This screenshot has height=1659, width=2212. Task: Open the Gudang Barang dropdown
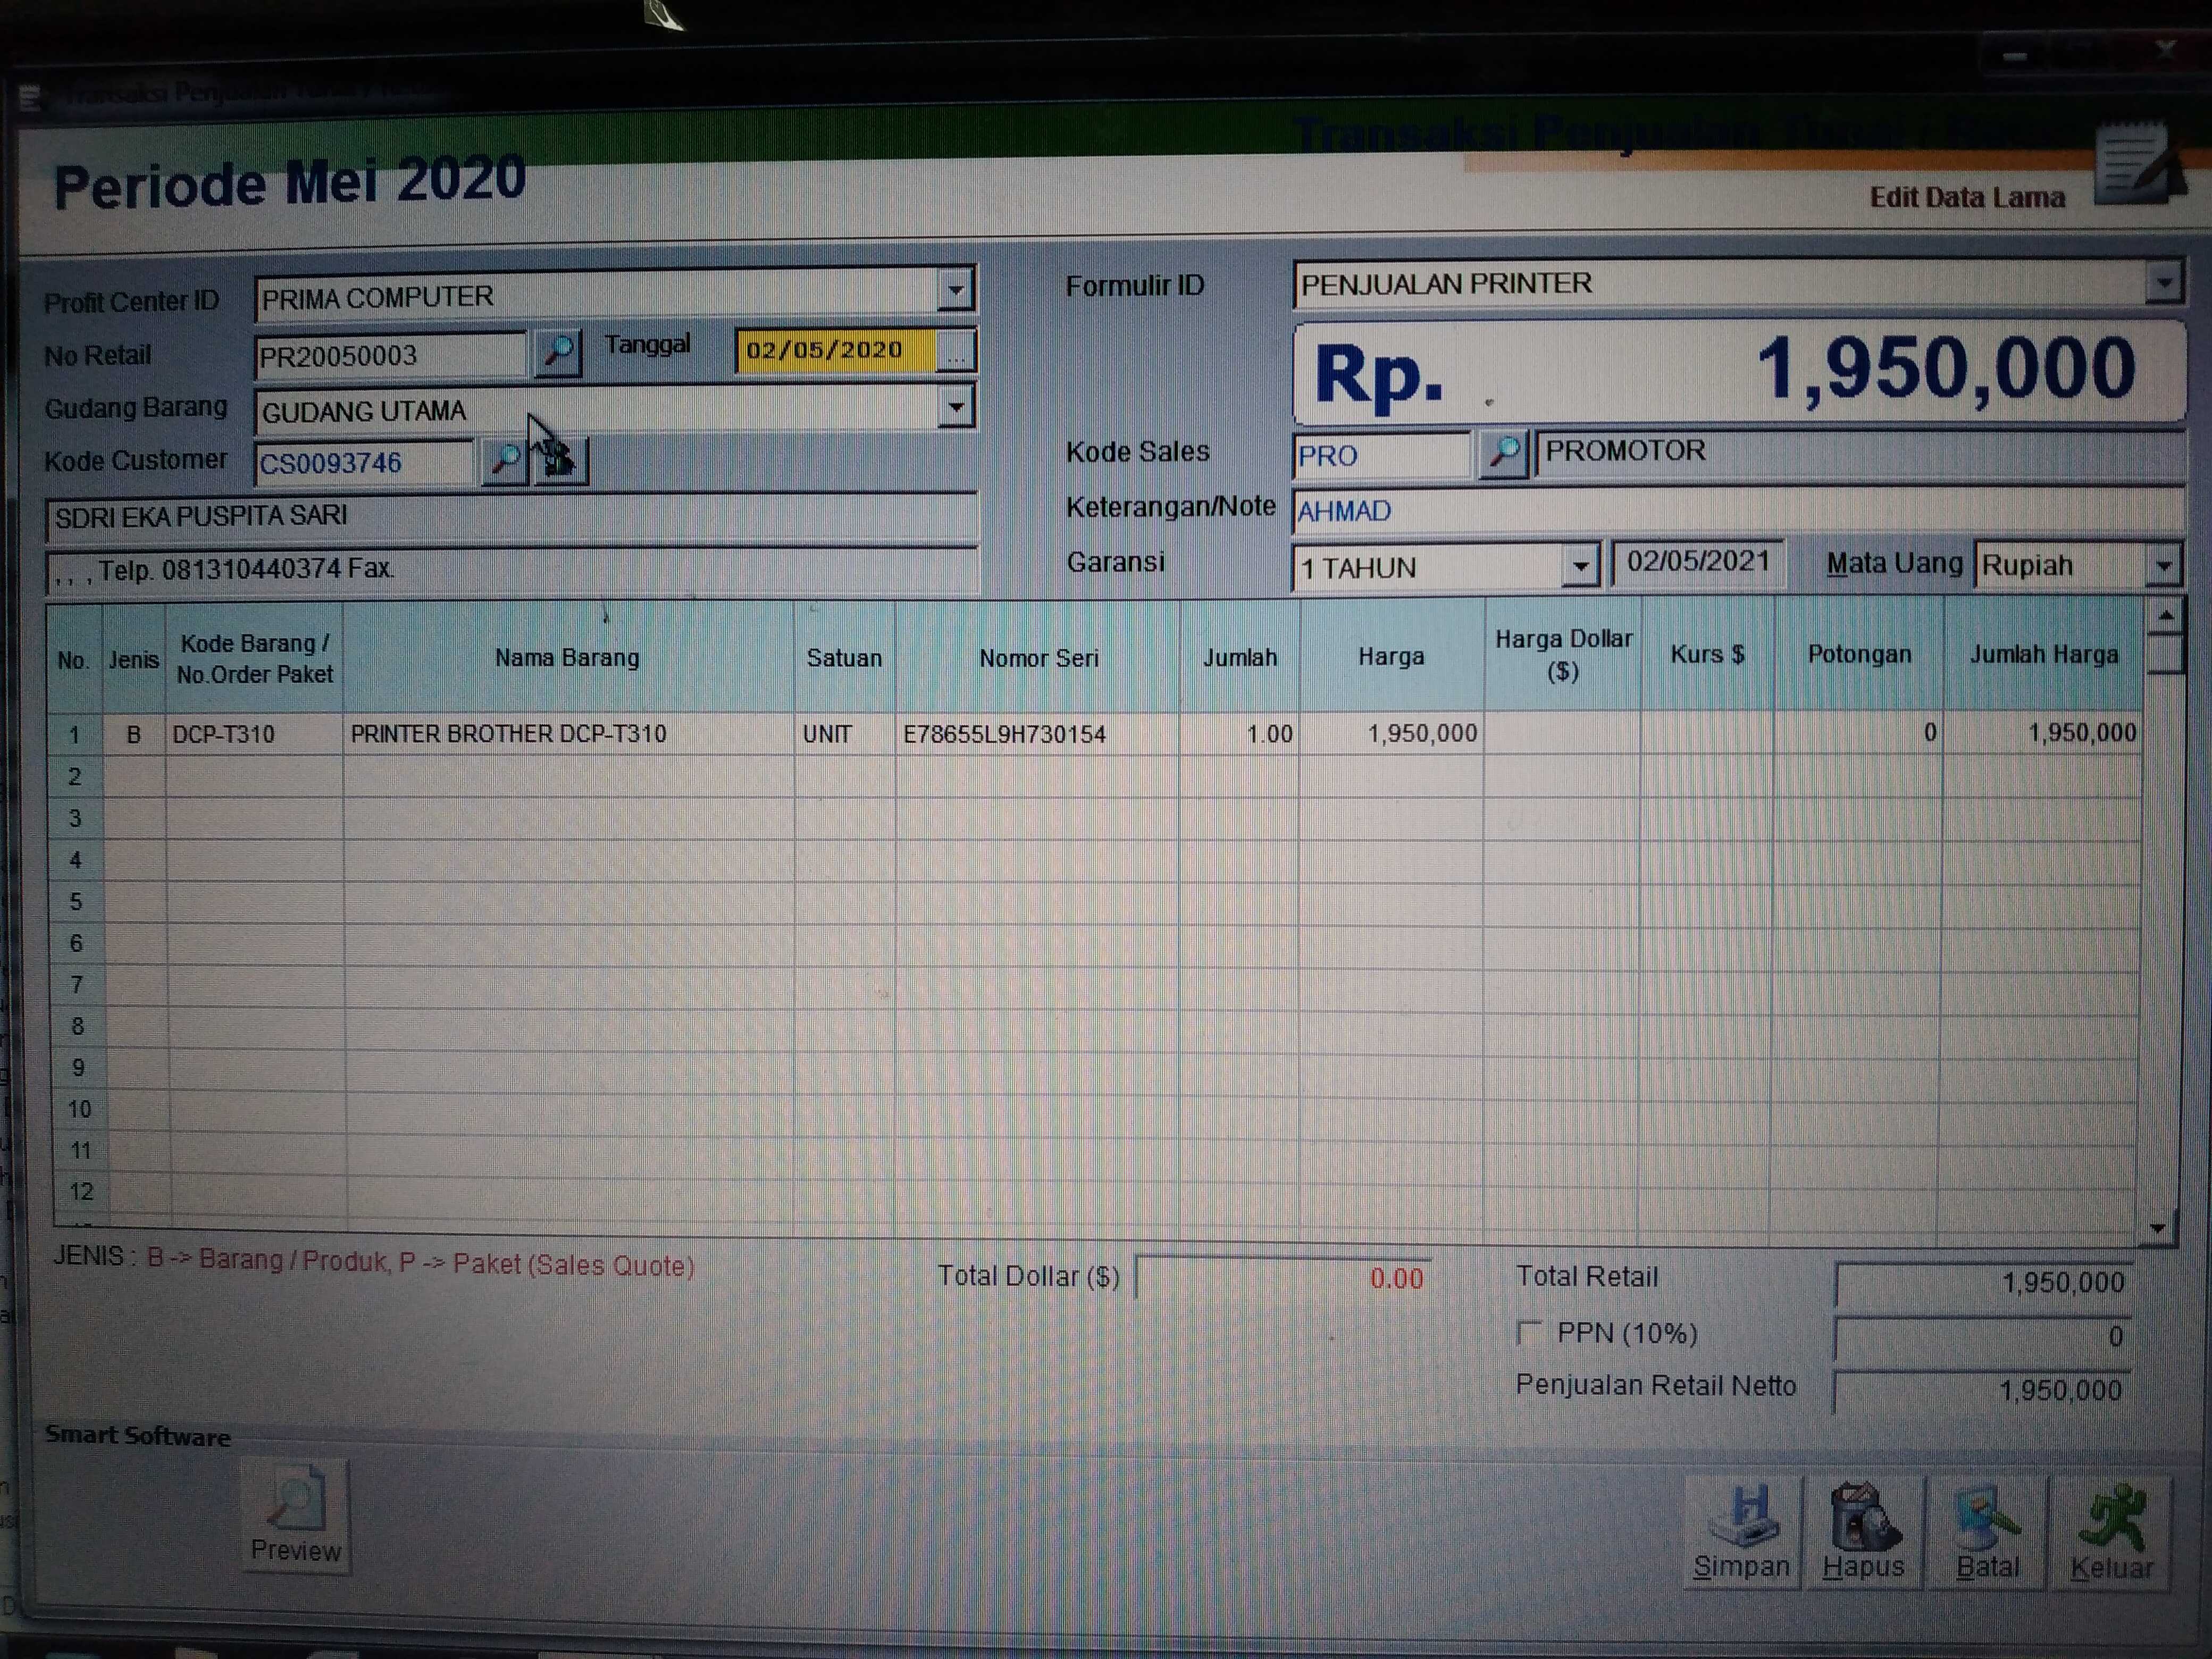pyautogui.click(x=956, y=408)
